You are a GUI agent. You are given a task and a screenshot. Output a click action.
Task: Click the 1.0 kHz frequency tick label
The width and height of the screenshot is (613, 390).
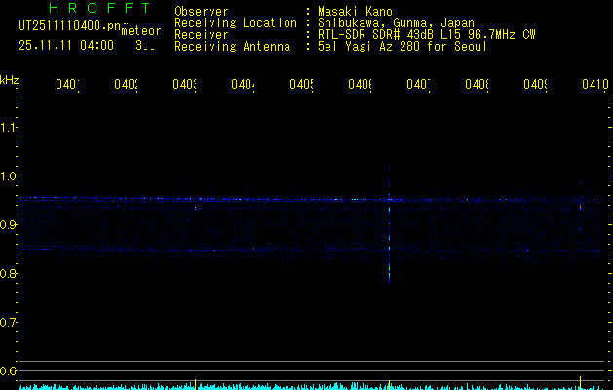pos(9,176)
